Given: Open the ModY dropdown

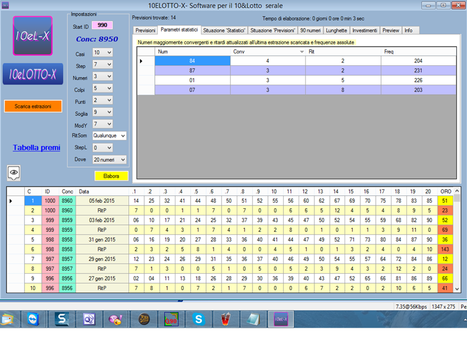Looking at the screenshot, I should tap(102, 124).
